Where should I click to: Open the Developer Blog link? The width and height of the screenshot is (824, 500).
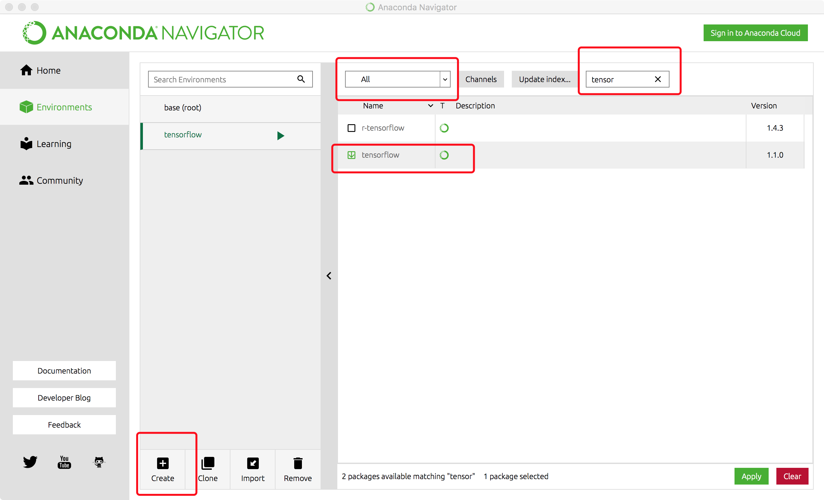[x=64, y=398]
